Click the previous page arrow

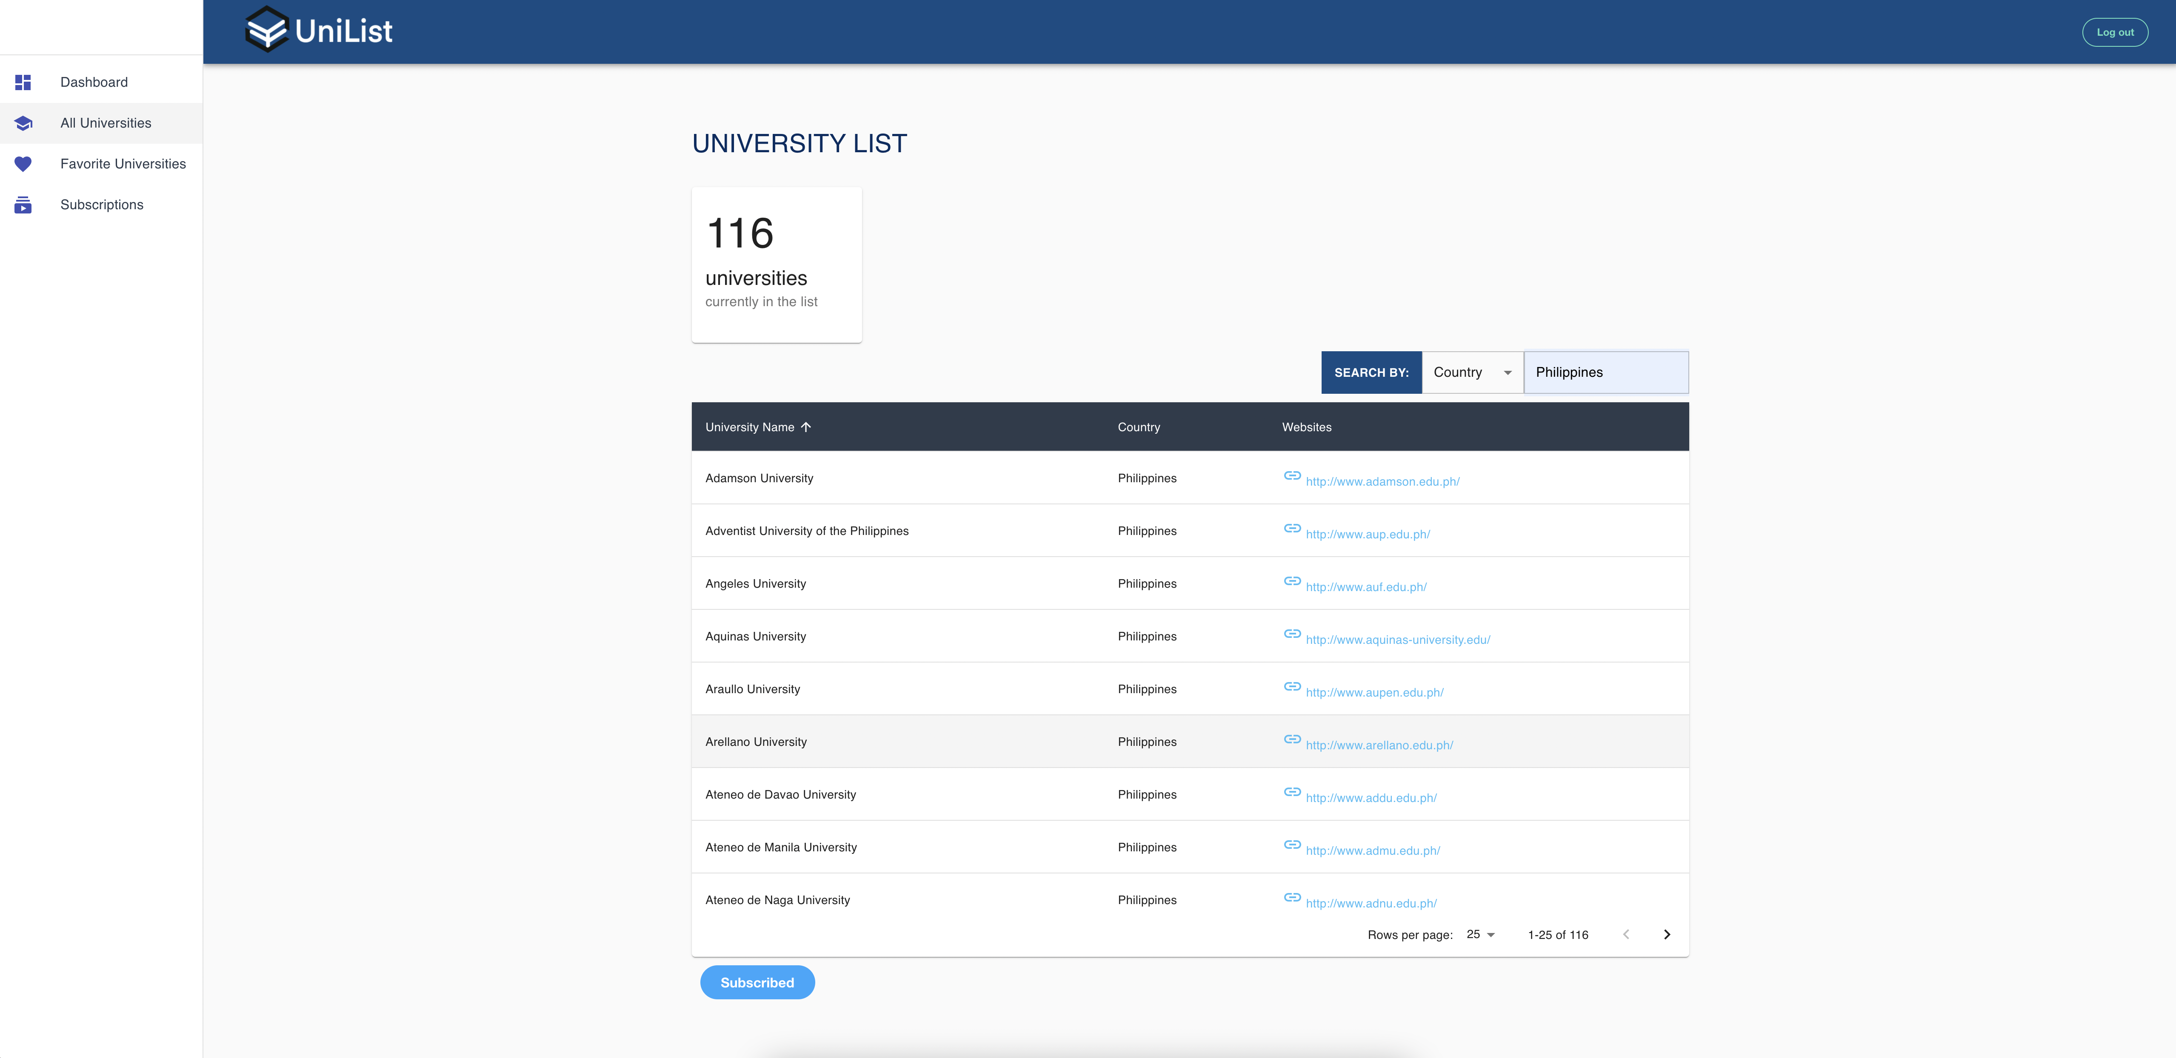coord(1626,935)
